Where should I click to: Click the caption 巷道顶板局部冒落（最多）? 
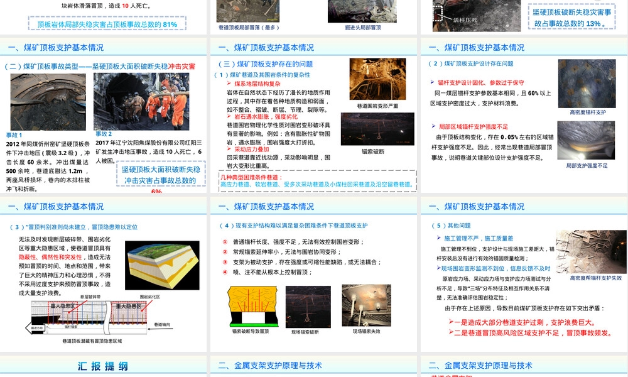point(249,27)
